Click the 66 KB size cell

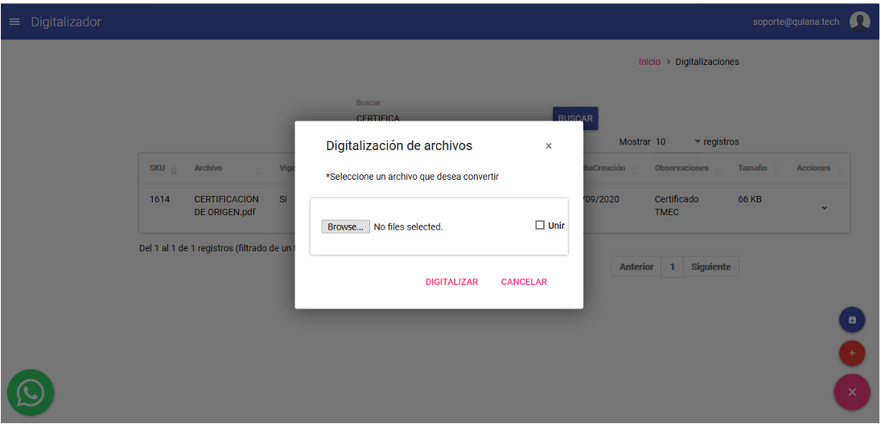750,199
